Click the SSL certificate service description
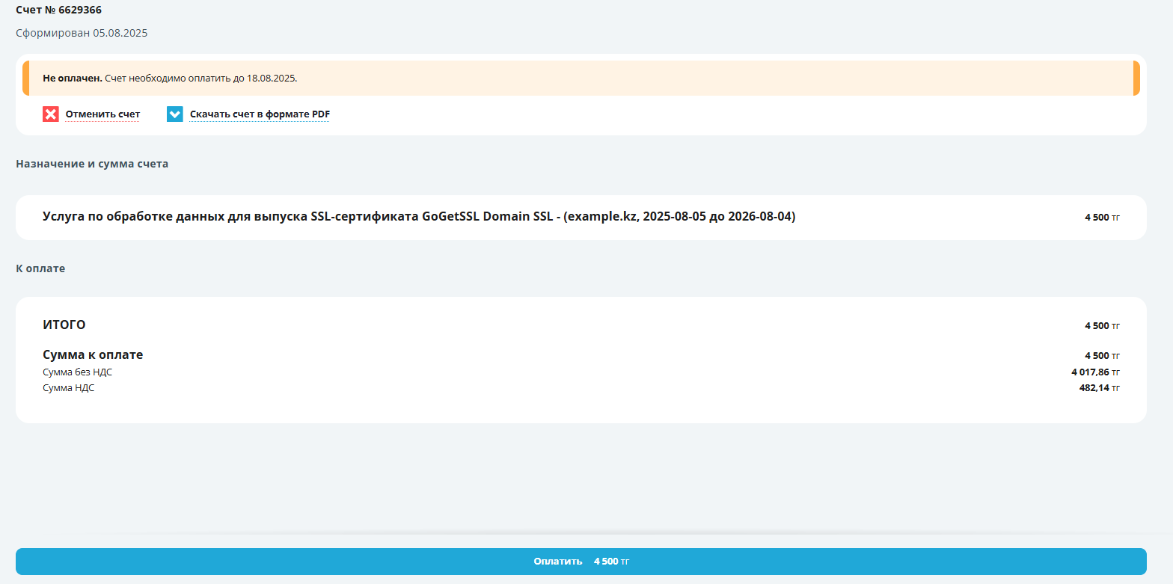 tap(419, 217)
